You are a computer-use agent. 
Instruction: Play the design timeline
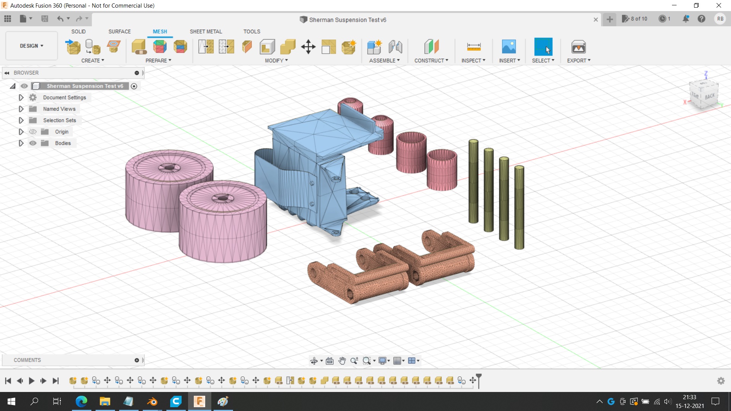[x=32, y=381]
